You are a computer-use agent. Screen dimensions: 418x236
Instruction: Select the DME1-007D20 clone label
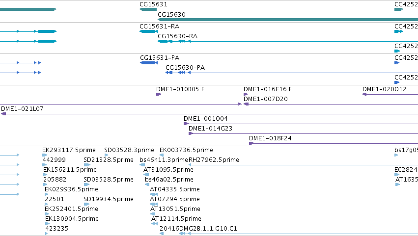tap(266, 99)
